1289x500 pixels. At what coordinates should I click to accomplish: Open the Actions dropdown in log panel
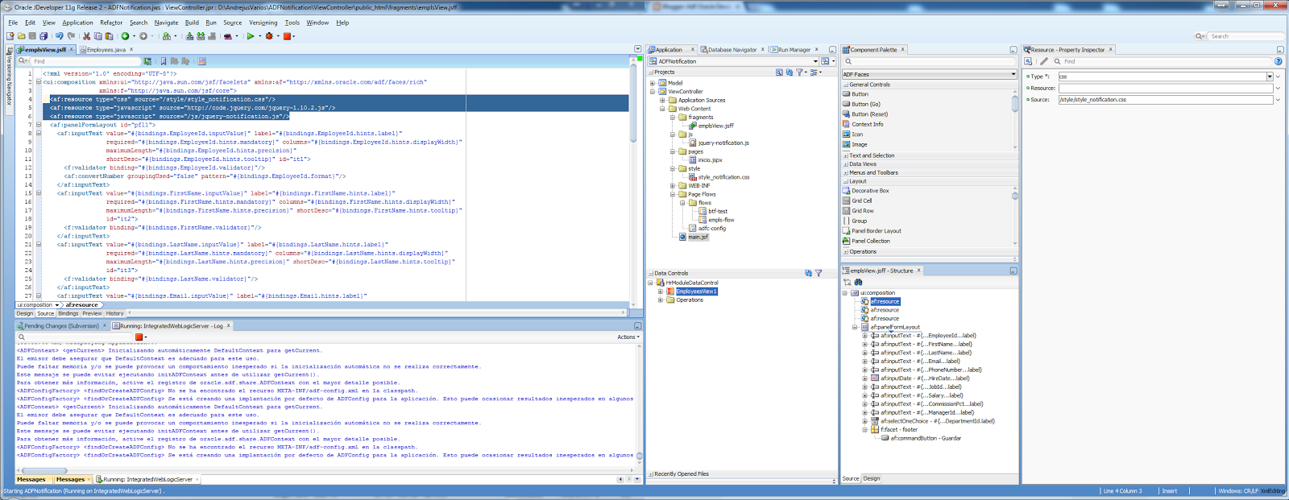point(628,337)
